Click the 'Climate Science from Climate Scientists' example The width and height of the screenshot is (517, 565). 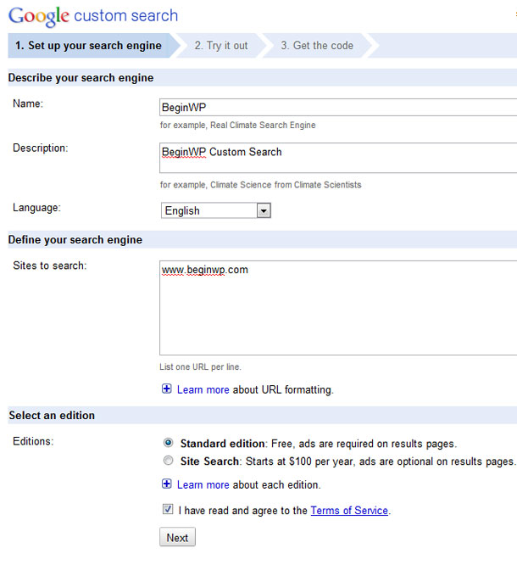point(286,185)
